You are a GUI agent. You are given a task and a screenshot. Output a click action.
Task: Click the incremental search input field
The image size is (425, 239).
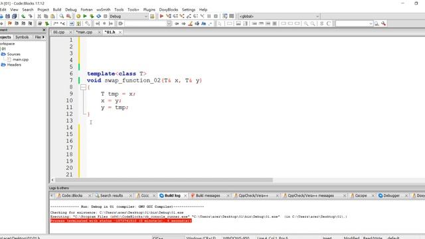tap(146, 24)
